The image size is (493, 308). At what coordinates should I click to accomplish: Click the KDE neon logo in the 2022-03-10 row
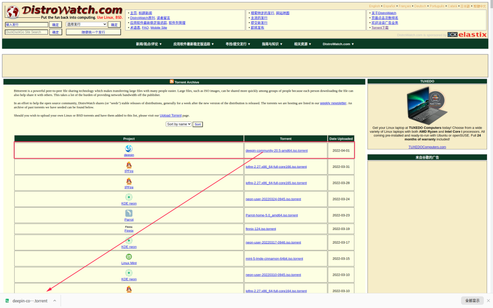coord(129,273)
